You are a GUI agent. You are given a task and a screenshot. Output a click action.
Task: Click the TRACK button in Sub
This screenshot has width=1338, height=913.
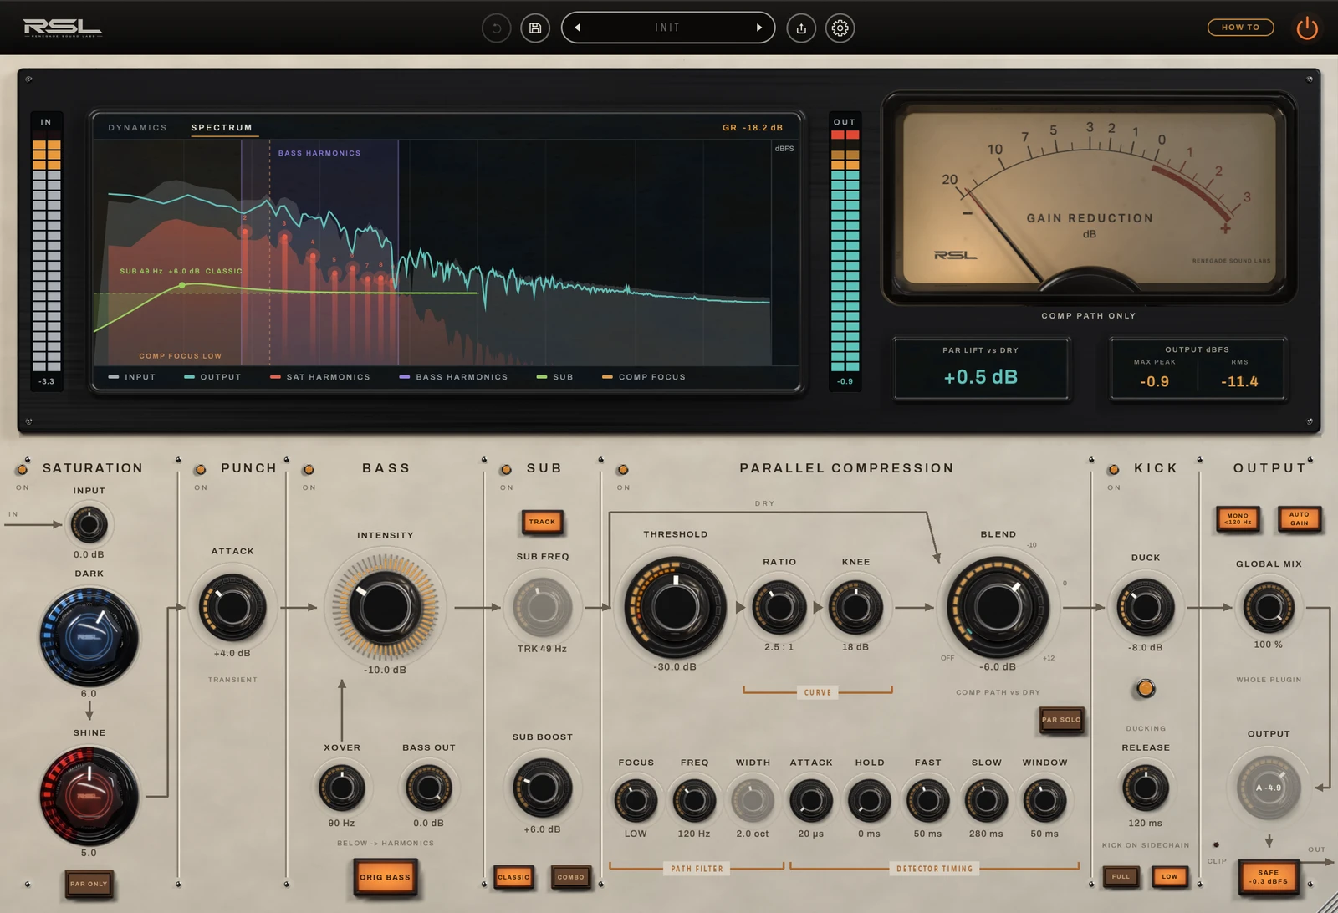click(x=542, y=522)
